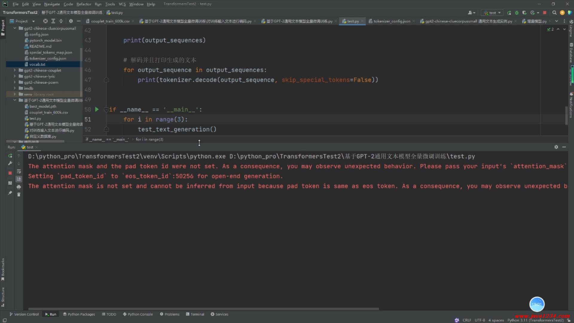Click the green run gutter arrow at line 50
This screenshot has width=574, height=323.
tap(97, 109)
